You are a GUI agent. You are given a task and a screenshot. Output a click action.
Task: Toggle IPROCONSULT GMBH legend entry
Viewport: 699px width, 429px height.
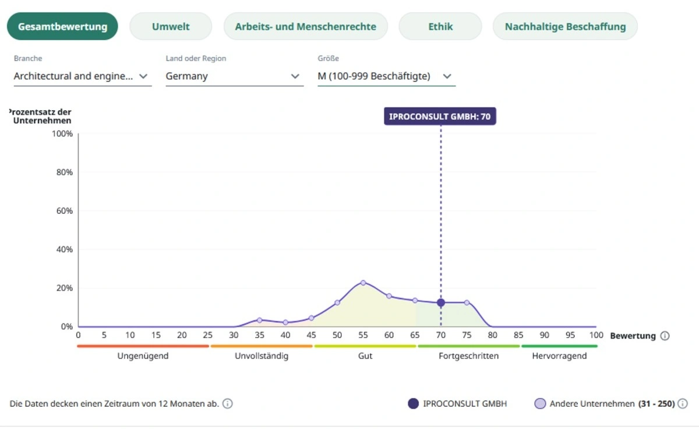coord(457,404)
